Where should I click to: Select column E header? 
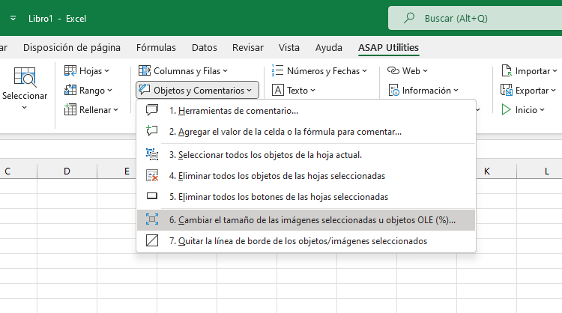[117, 171]
